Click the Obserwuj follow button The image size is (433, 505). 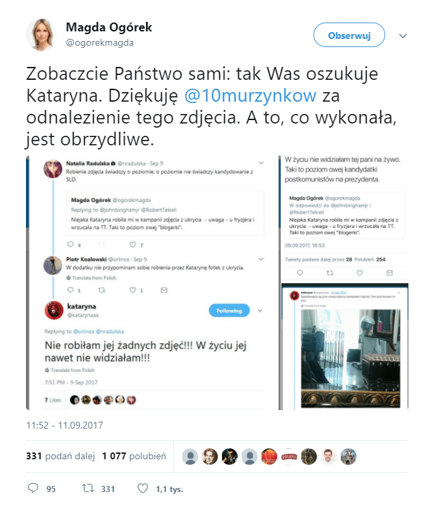[349, 35]
